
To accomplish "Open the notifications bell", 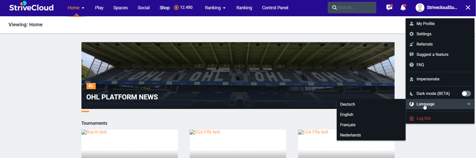I will (x=403, y=8).
